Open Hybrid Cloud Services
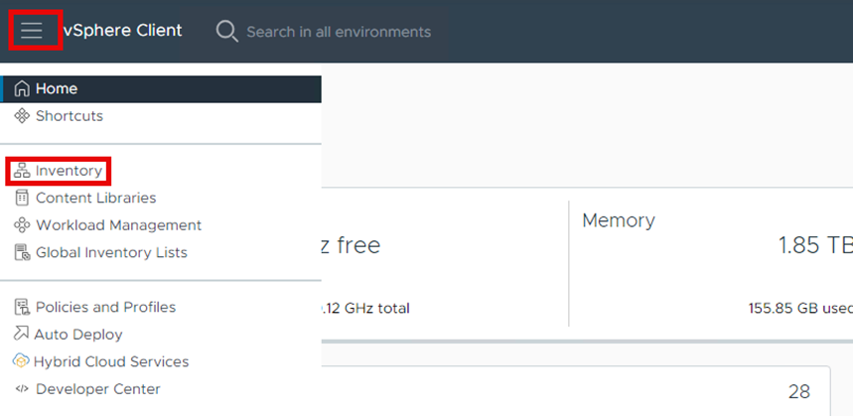 coord(110,361)
